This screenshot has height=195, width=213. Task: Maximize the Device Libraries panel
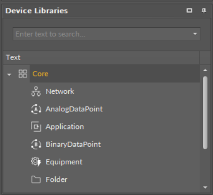pos(189,11)
